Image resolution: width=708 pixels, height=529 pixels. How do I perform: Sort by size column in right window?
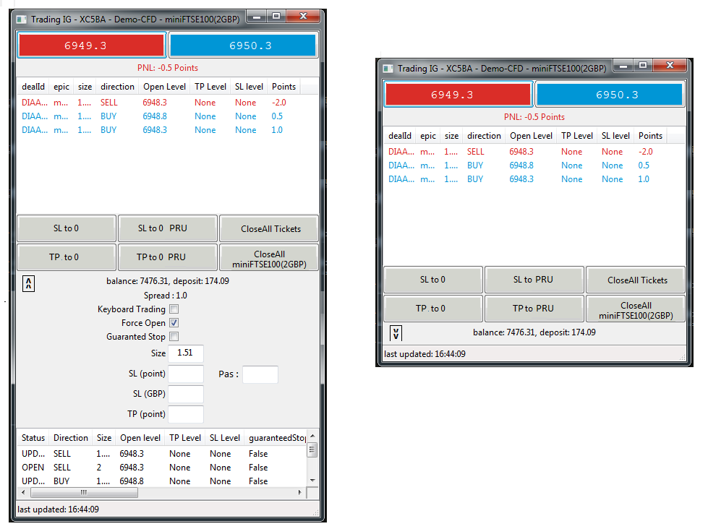click(x=451, y=136)
